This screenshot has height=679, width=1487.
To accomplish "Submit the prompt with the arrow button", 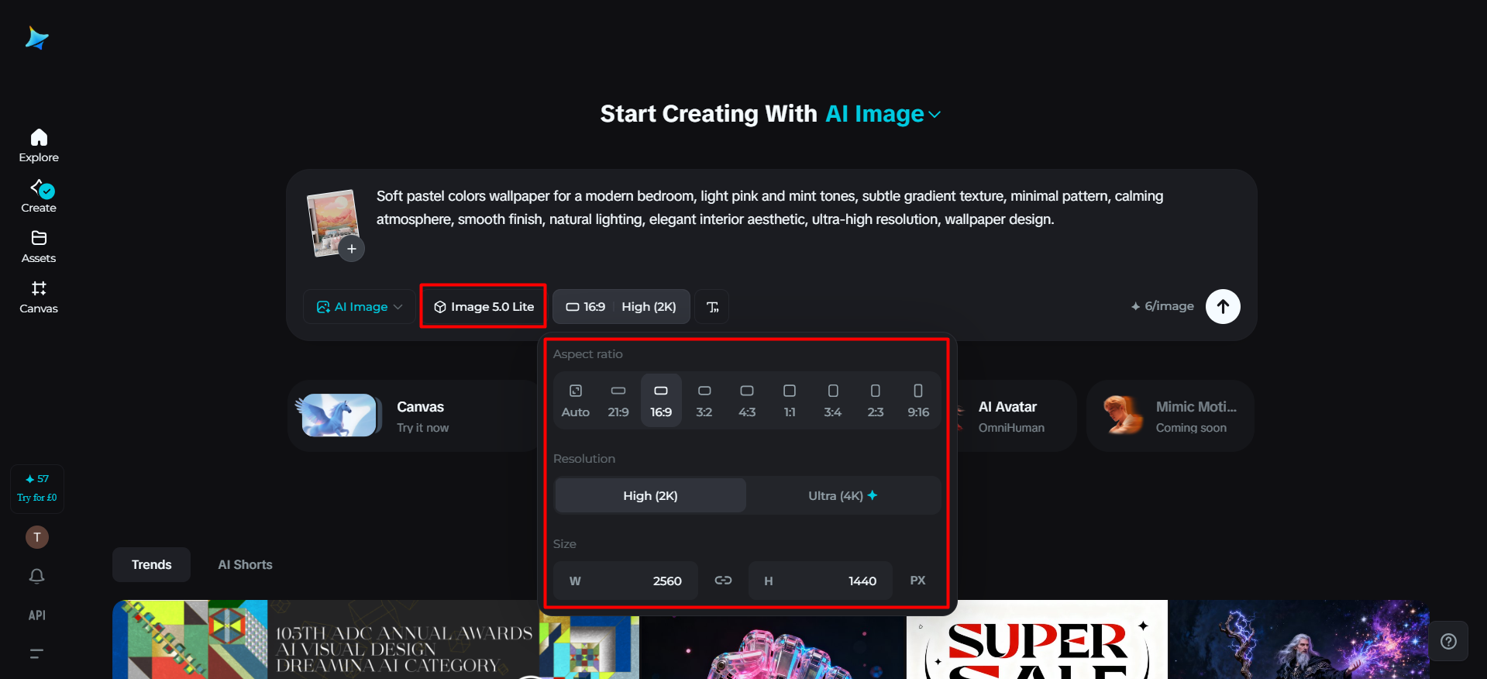I will tap(1223, 307).
